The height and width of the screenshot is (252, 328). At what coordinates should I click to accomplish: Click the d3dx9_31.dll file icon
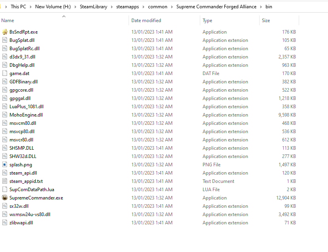pos(5,57)
